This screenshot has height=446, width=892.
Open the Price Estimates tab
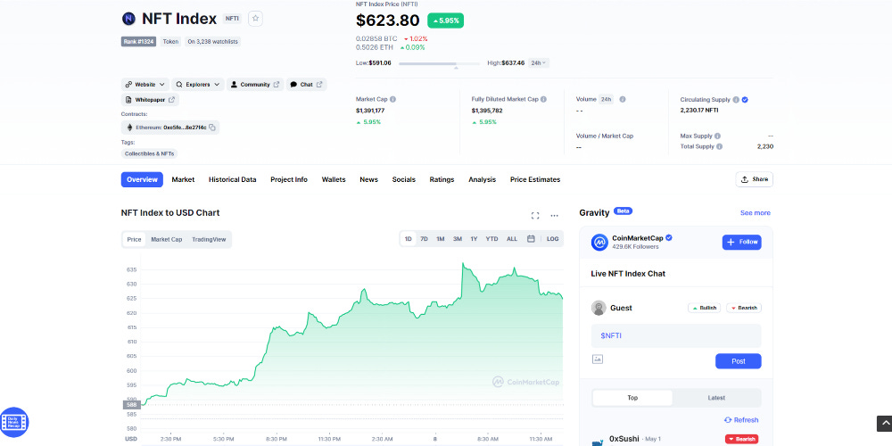(x=535, y=180)
